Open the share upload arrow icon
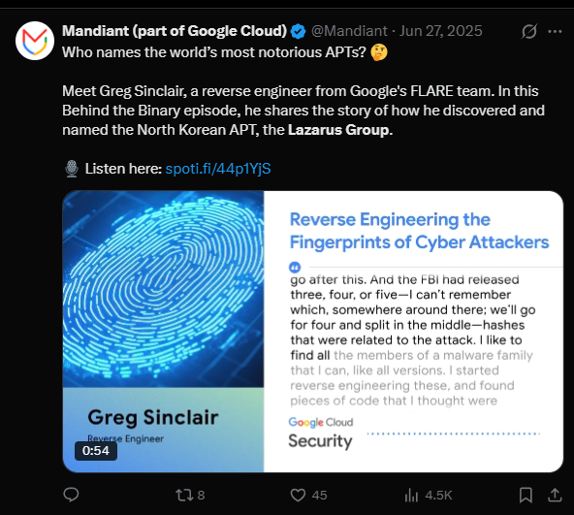 tap(555, 495)
